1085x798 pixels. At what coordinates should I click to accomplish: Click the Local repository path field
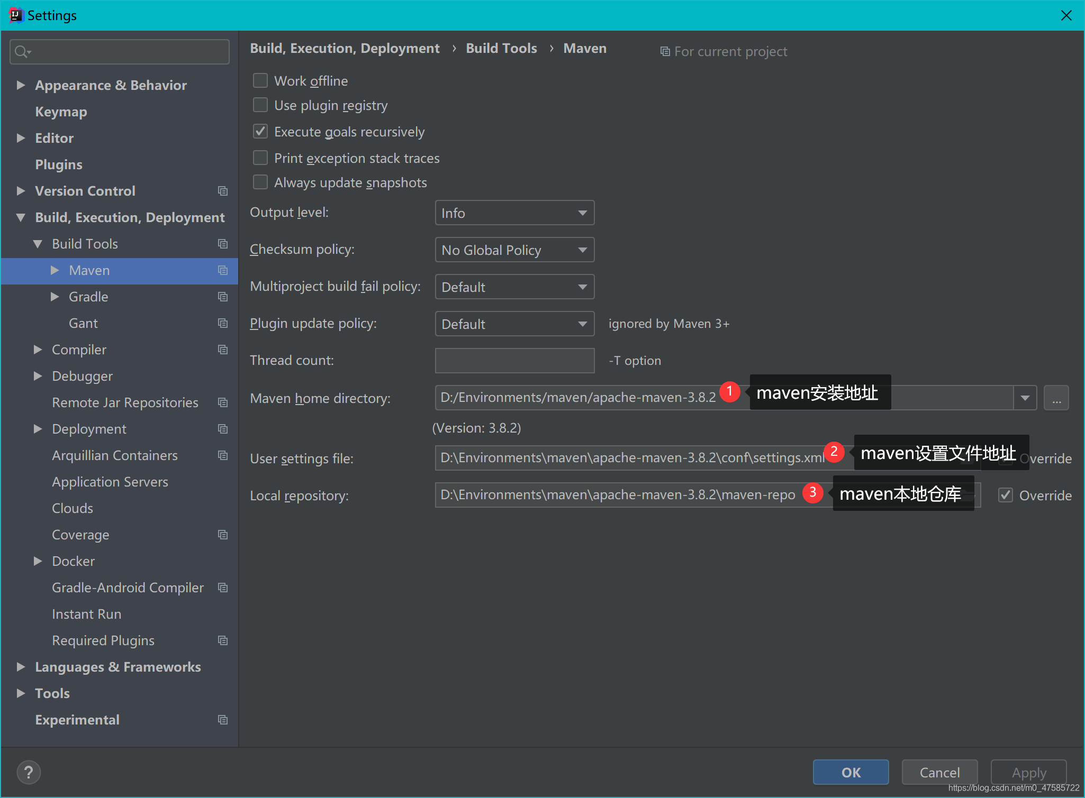point(708,495)
